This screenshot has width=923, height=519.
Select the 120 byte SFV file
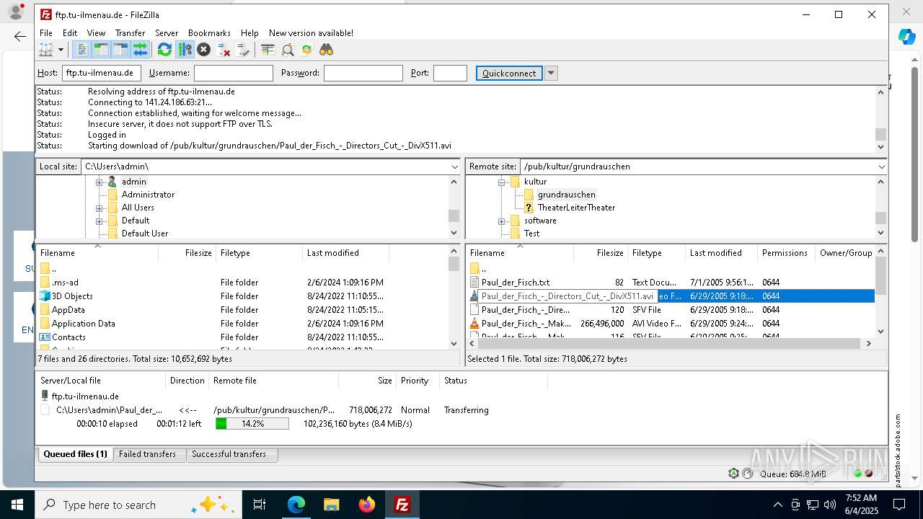[671, 310]
